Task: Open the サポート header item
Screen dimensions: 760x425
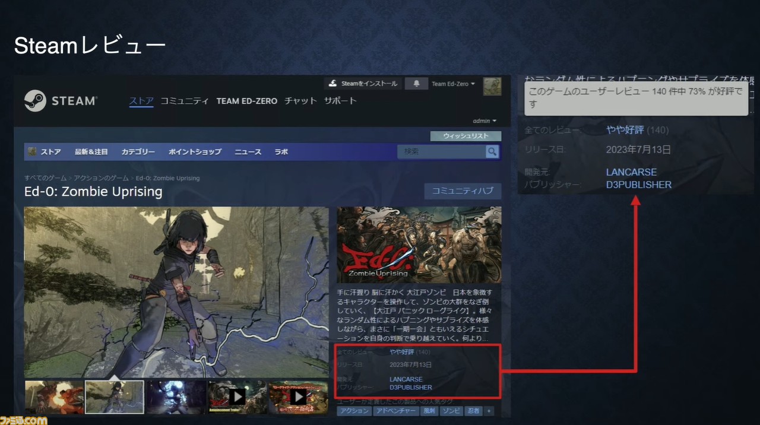Action: pos(340,101)
